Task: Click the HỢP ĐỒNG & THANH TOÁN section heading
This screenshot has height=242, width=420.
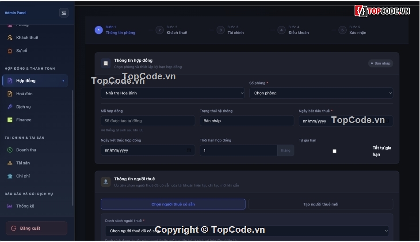Action: 30,69
